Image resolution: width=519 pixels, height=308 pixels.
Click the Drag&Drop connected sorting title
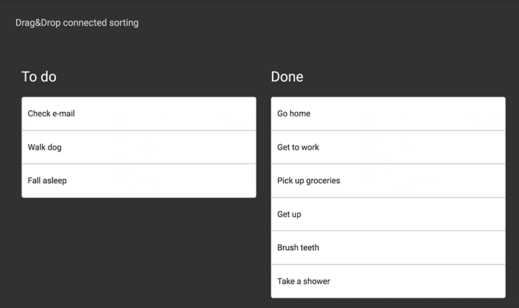[77, 23]
